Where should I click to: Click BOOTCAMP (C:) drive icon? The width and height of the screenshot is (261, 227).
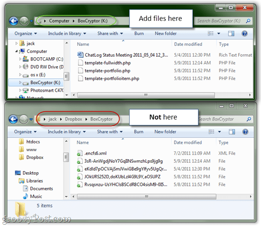coord(26,59)
